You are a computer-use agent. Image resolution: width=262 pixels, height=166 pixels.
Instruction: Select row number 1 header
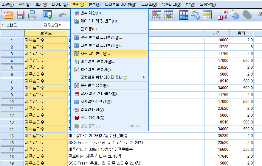click(x=12, y=40)
